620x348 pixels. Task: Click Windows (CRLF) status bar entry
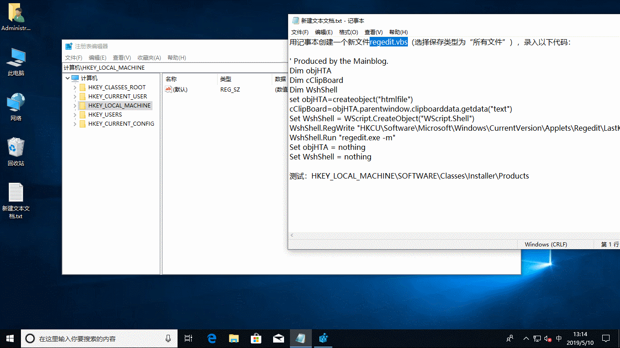click(x=546, y=245)
